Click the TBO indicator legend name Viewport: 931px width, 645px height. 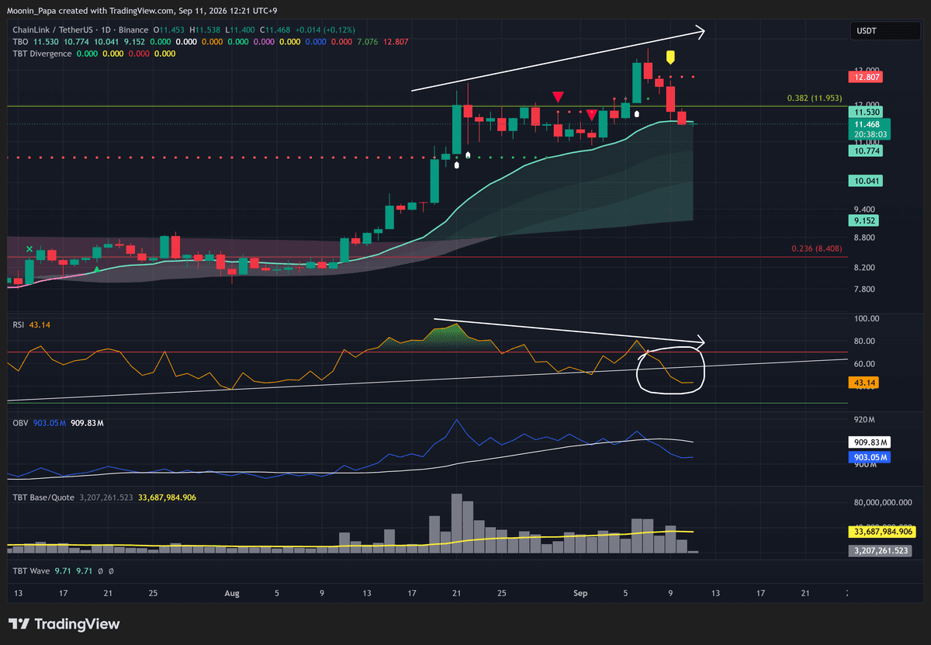(x=20, y=41)
